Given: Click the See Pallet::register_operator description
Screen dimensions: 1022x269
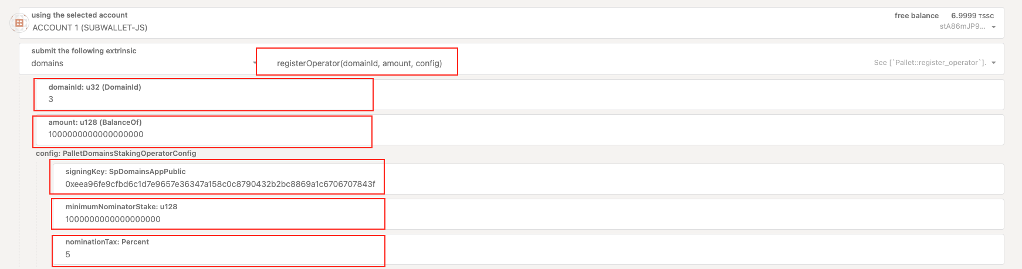Looking at the screenshot, I should click(x=930, y=63).
